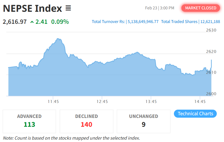Click the 0.09% change percentage
This screenshot has width=224, height=142.
60,22
